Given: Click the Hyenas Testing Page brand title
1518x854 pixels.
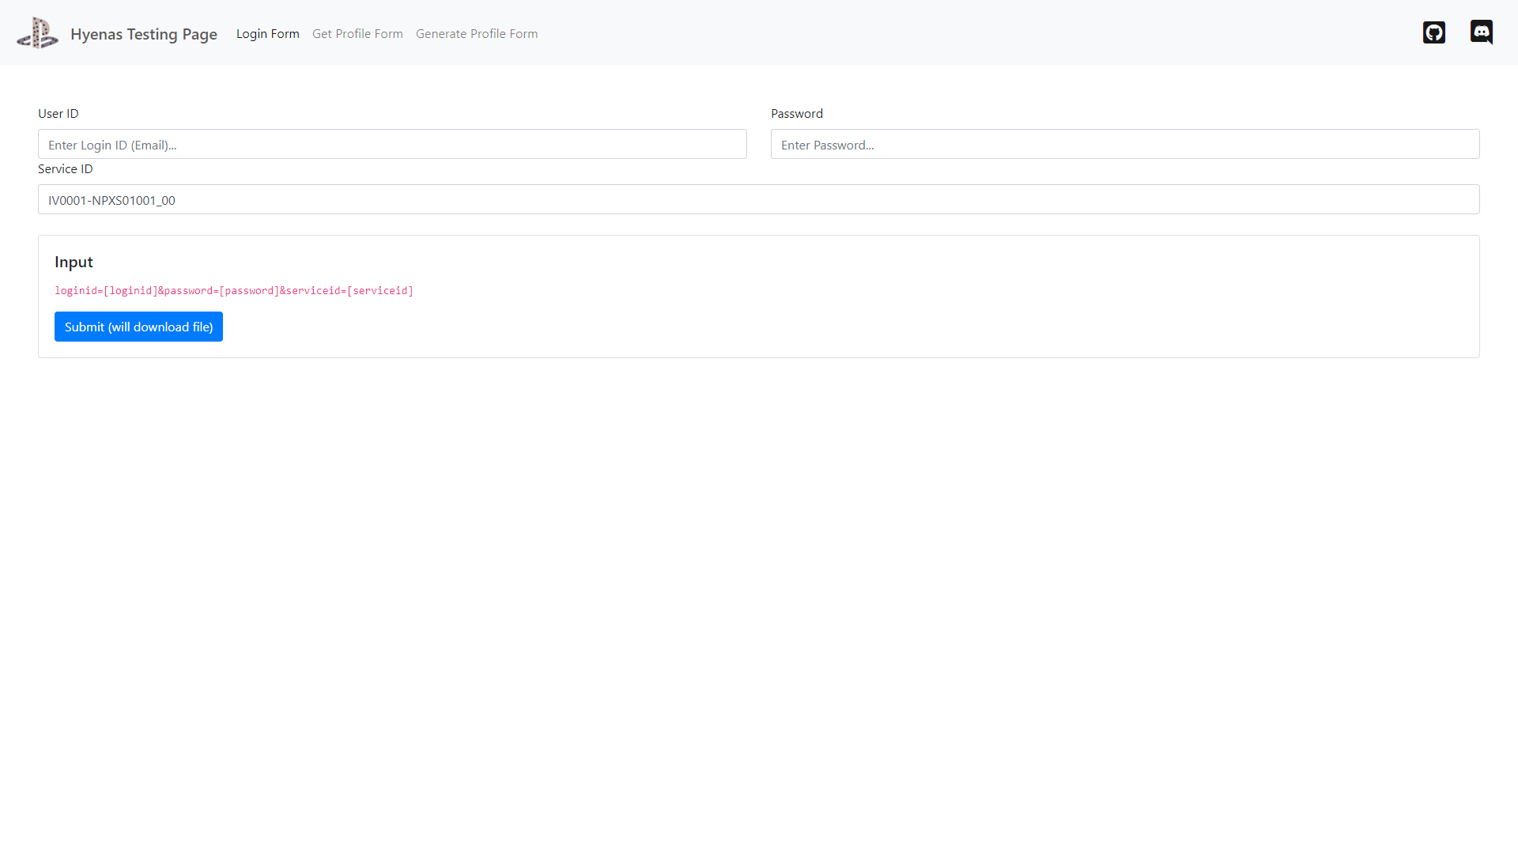Looking at the screenshot, I should [x=143, y=34].
